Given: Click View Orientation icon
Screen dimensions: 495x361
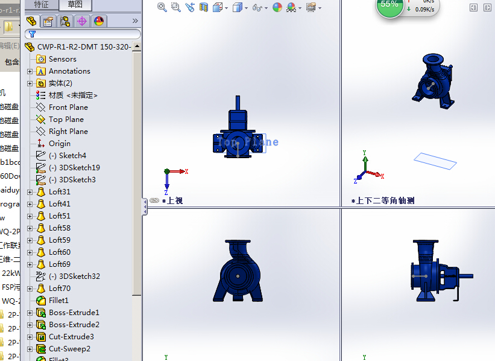Looking at the screenshot, I should pos(218,7).
